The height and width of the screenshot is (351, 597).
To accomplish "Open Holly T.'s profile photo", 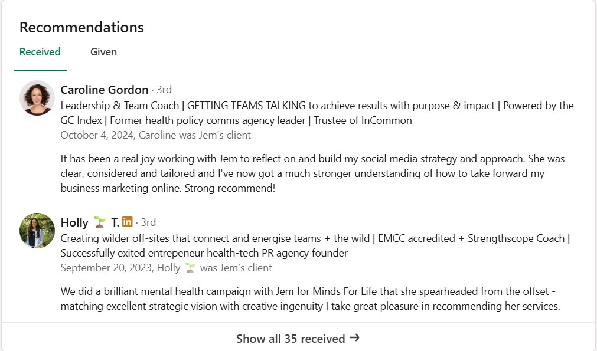I will [37, 231].
